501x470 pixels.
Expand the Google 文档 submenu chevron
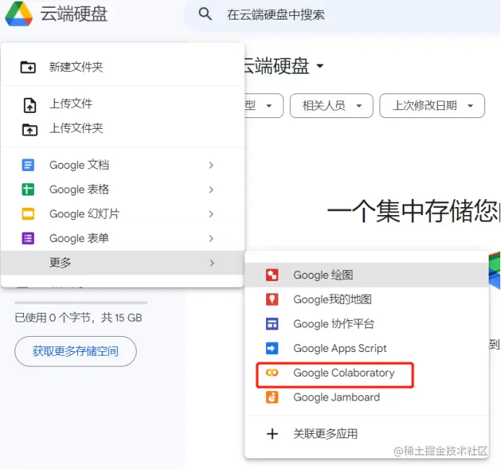[211, 165]
